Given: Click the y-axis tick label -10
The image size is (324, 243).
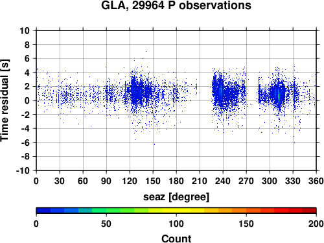Looking at the screenshot, I should tap(23, 170).
